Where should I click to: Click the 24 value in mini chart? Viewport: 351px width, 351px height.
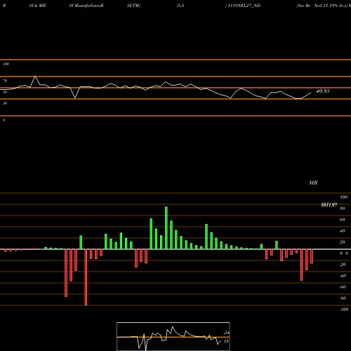pos(226,333)
